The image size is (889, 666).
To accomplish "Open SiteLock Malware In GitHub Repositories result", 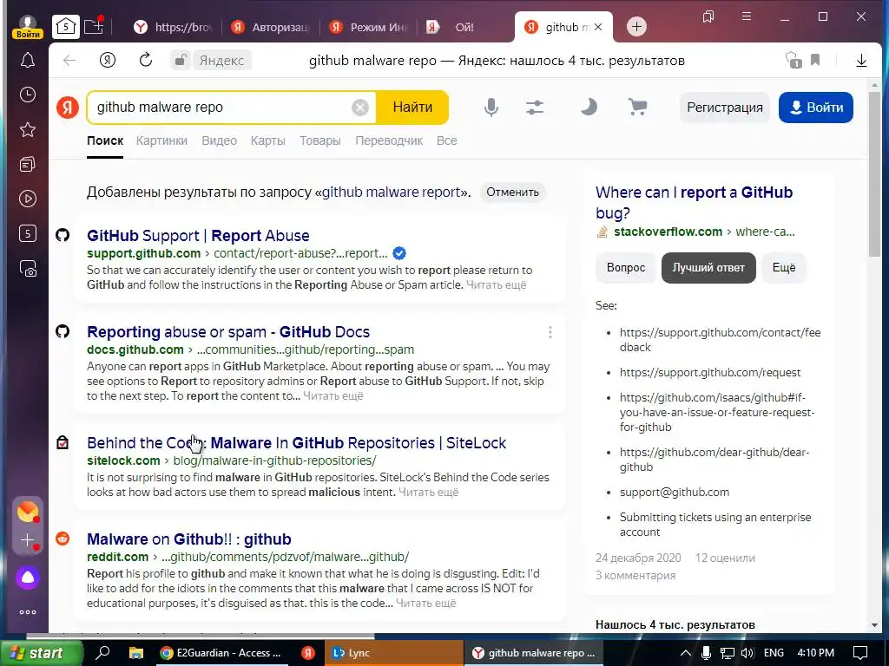I will click(297, 443).
